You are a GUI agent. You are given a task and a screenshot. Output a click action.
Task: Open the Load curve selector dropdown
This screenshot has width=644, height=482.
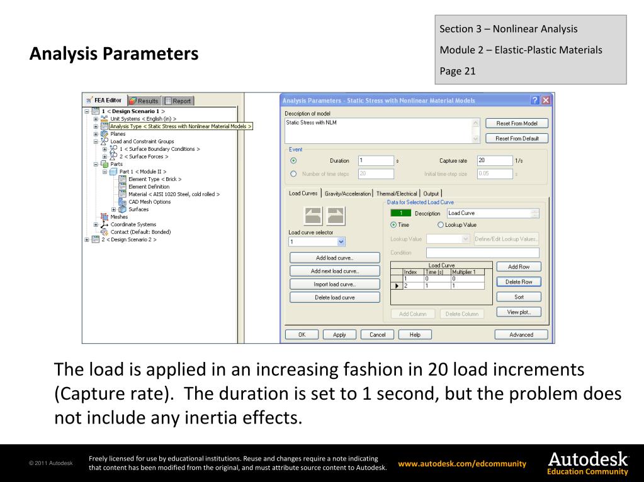[x=341, y=242]
